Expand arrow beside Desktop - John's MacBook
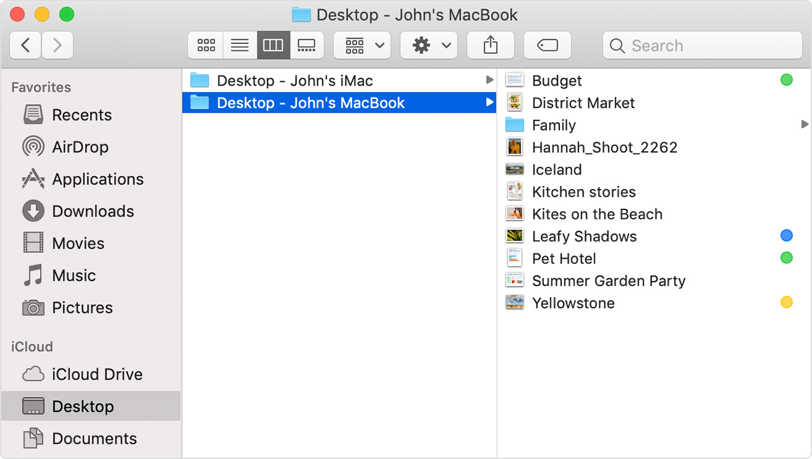This screenshot has width=812, height=459. coord(489,102)
